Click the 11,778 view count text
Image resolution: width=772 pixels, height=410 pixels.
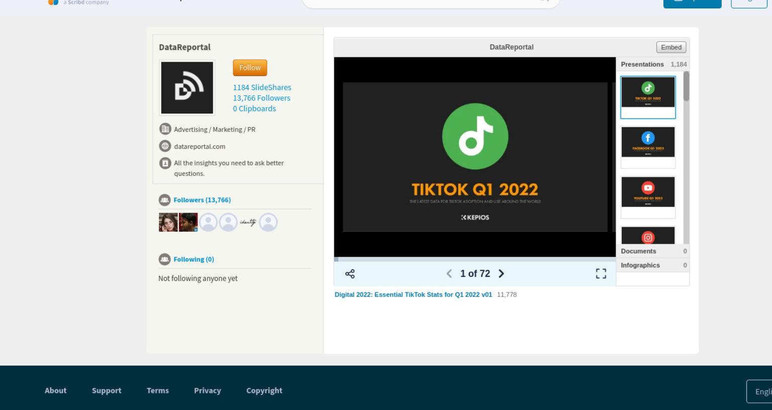507,295
